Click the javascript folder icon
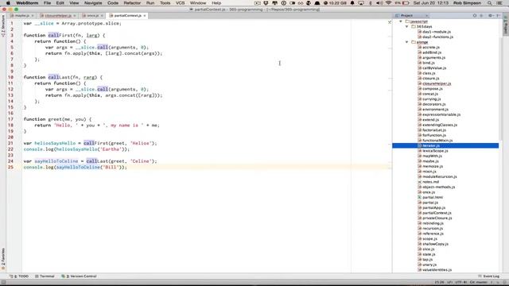This screenshot has height=286, width=509. point(407,21)
